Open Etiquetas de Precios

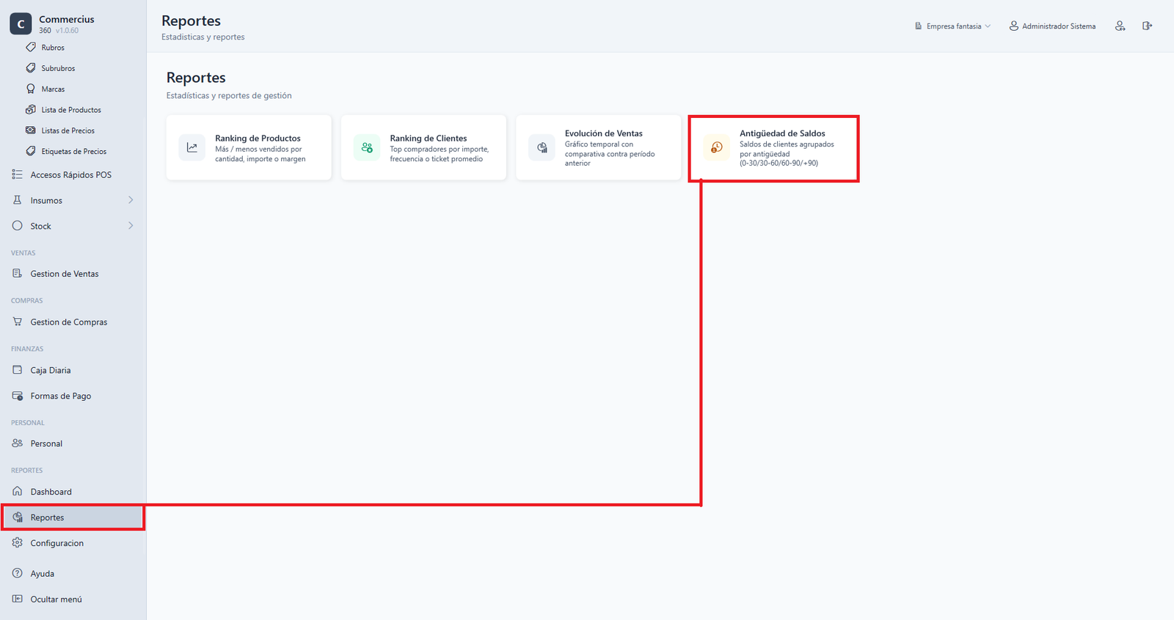click(x=73, y=152)
